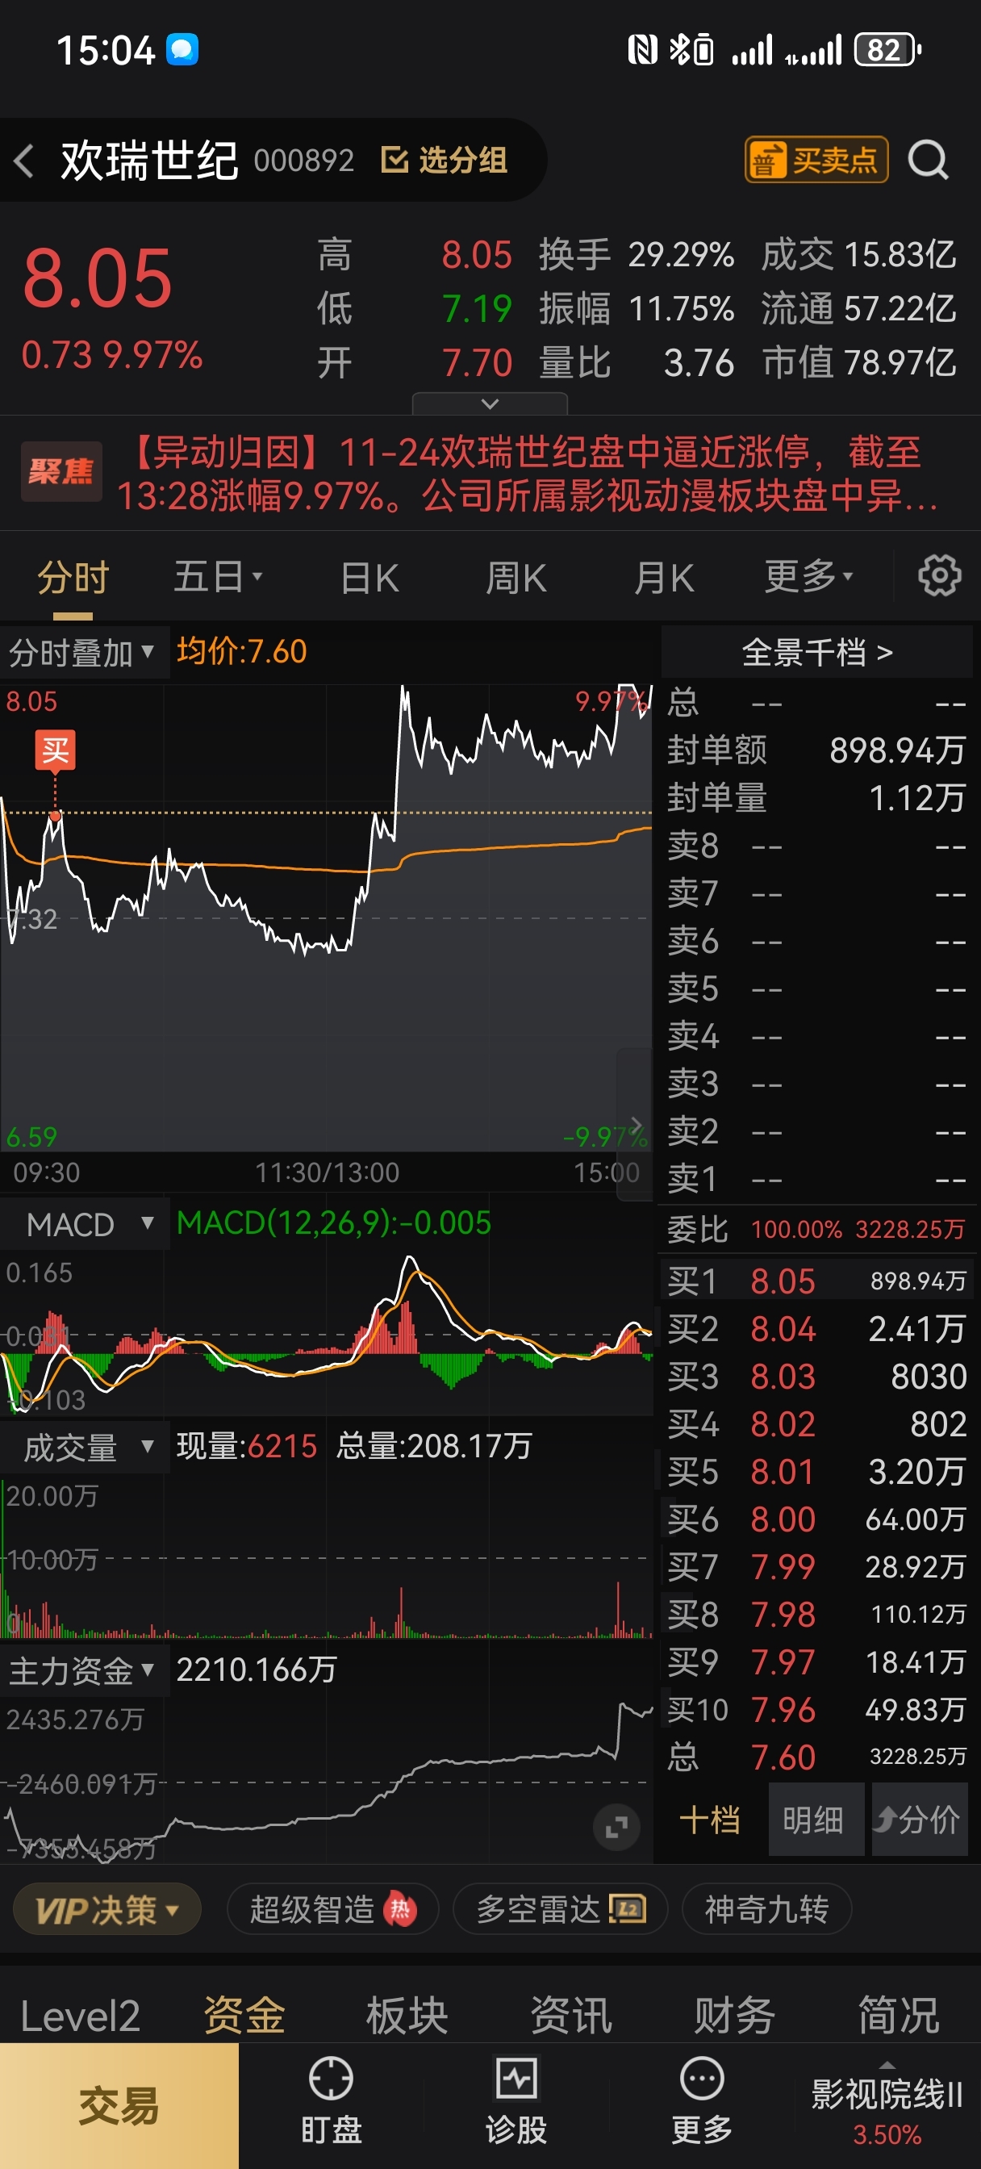Image resolution: width=981 pixels, height=2169 pixels.
Task: Tap 多空雷达 tool button
Action: click(x=560, y=1909)
